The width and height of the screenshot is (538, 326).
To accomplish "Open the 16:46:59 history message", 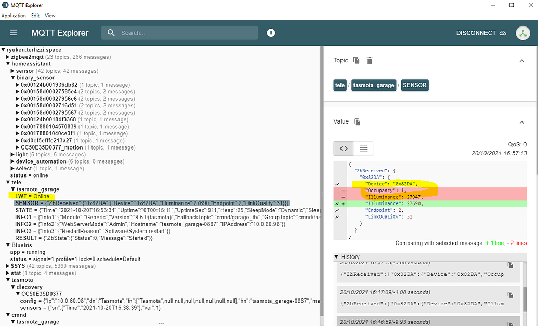I will pos(428,321).
